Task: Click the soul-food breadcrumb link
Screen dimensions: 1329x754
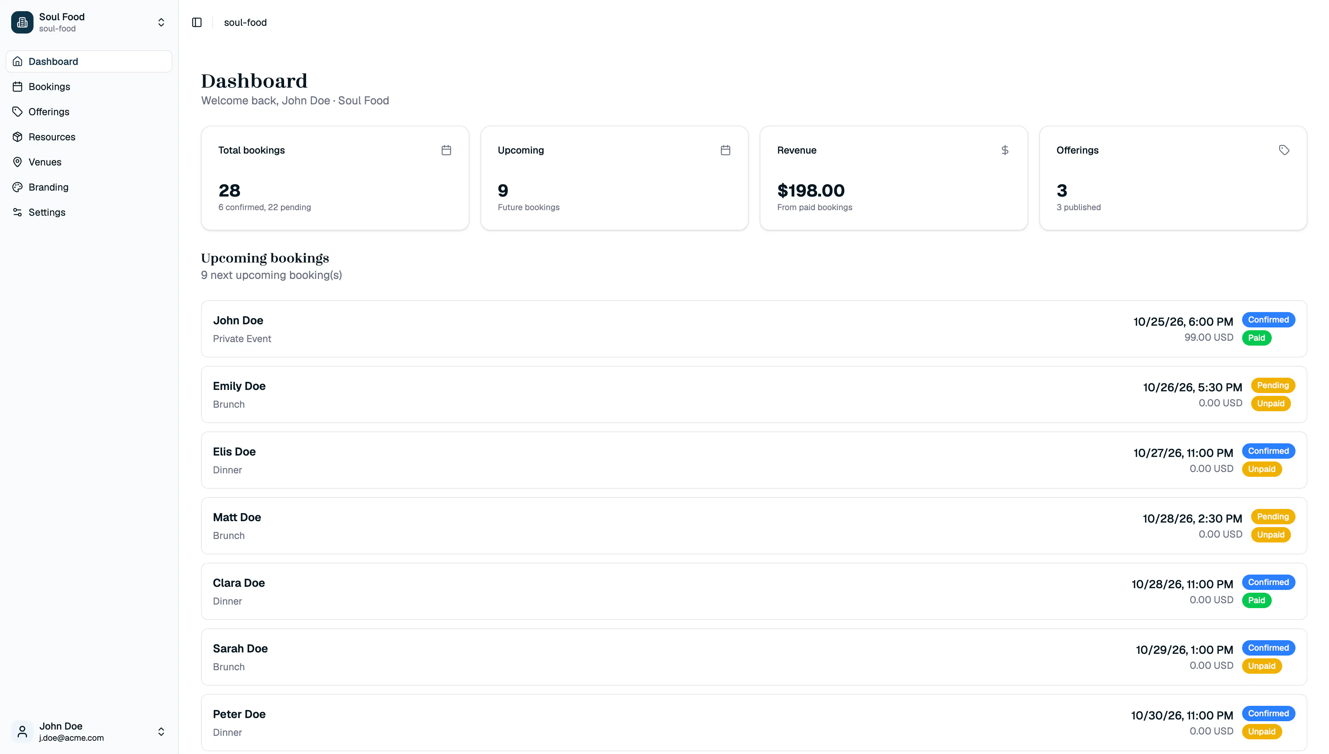Action: pos(245,22)
